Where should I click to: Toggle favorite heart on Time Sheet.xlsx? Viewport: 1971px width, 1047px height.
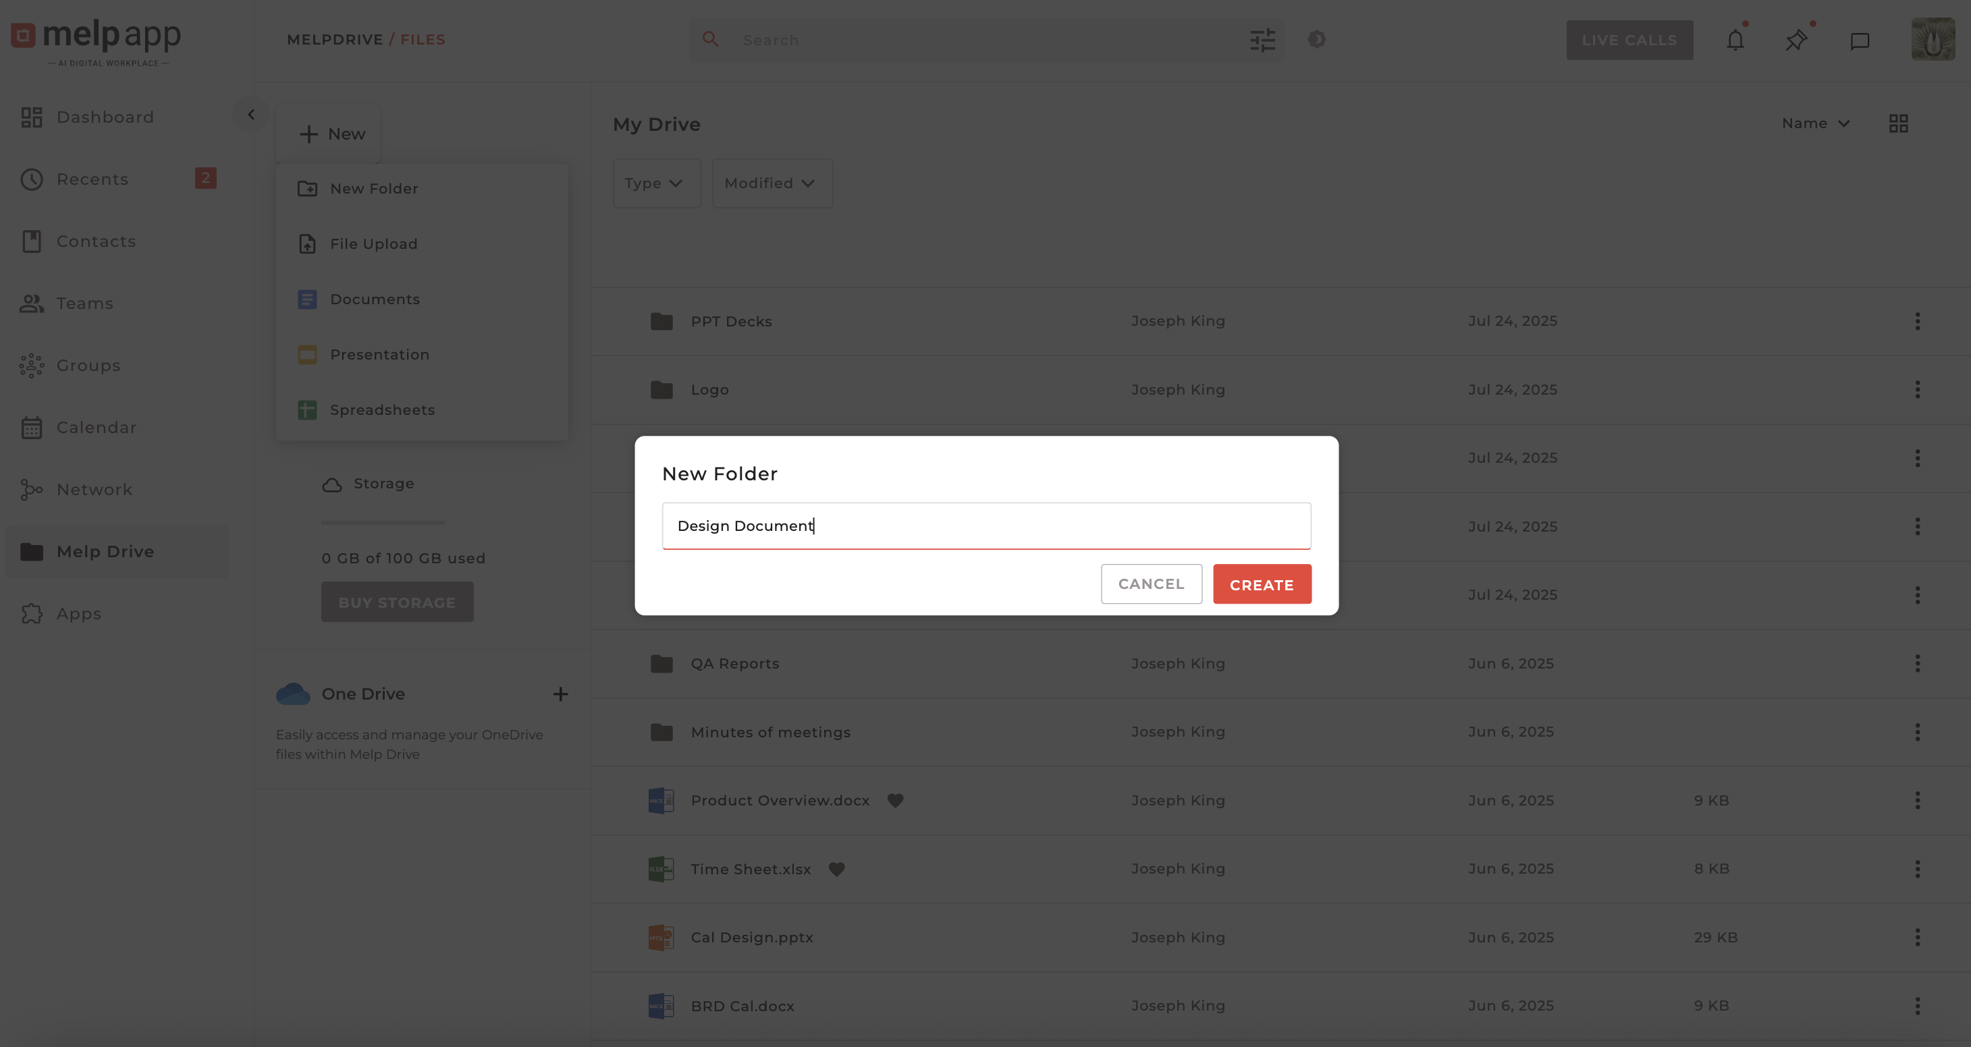836,869
